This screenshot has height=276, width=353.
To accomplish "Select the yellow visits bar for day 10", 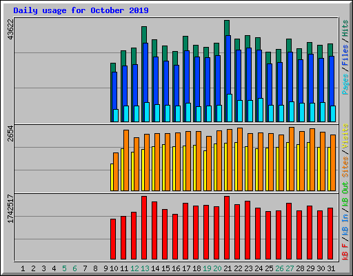I will pos(112,177).
